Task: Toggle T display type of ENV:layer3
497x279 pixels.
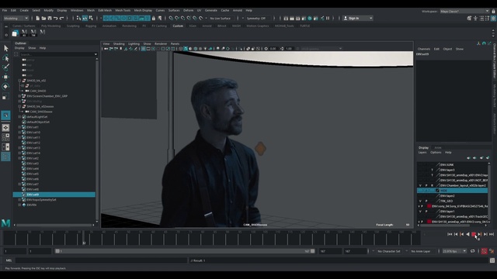Action: [x=432, y=170]
